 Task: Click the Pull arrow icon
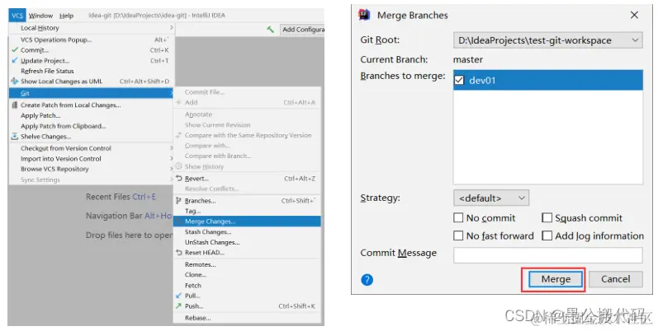[179, 296]
